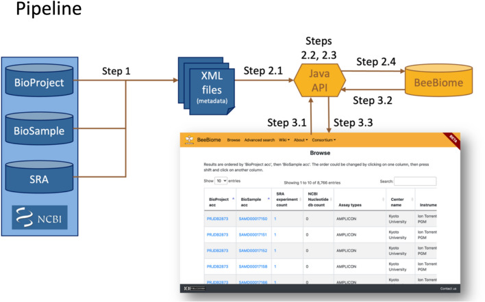This screenshot has height=302, width=485.
Task: Open the entries-per-page dropdown showing 10
Action: coord(221,181)
